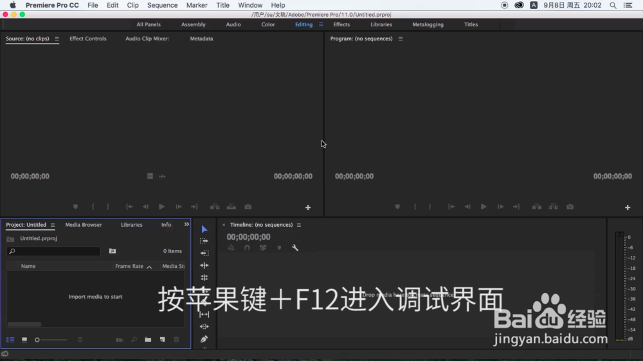Show hidden Project panel tabs chevron

pyautogui.click(x=186, y=225)
